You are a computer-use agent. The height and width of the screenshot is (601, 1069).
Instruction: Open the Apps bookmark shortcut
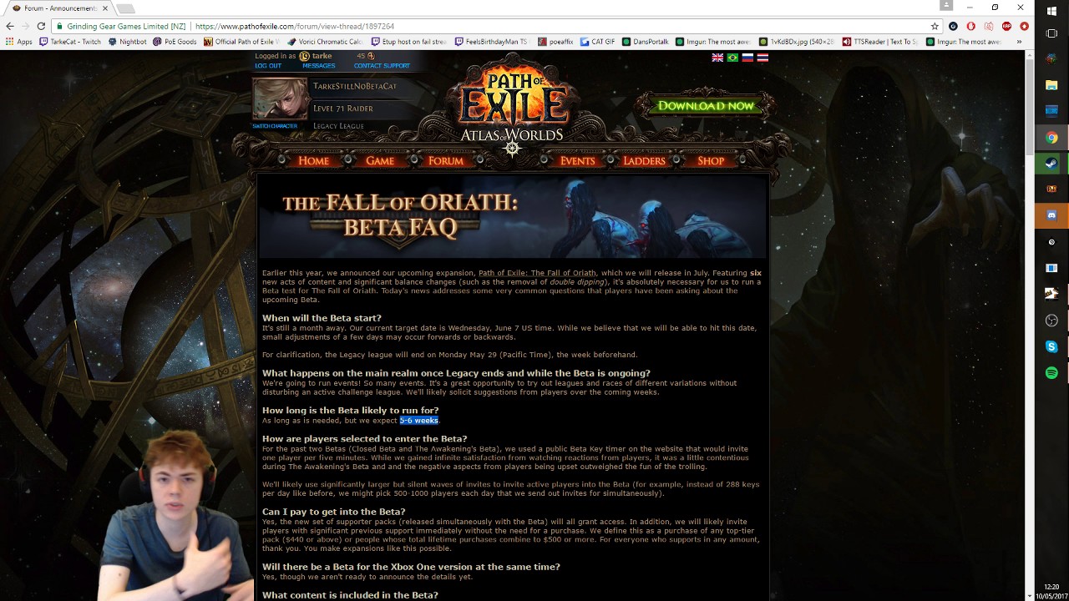point(18,42)
